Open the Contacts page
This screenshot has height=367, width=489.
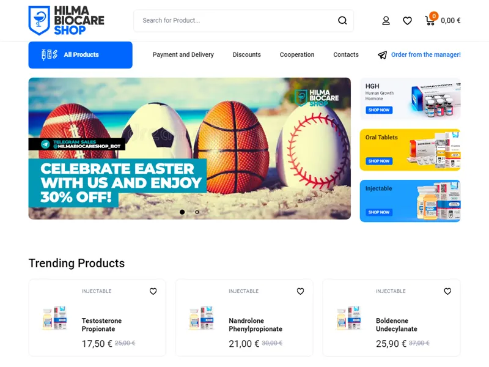(x=346, y=54)
